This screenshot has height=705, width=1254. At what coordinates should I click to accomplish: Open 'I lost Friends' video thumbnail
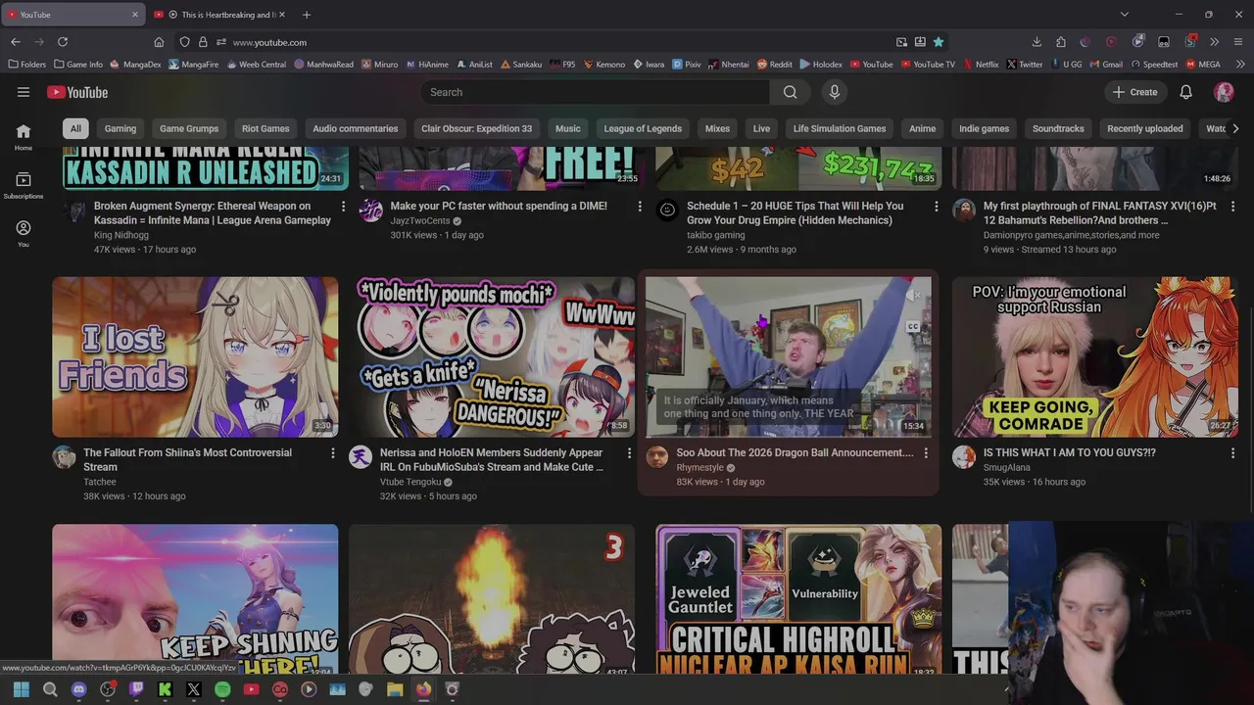[195, 356]
